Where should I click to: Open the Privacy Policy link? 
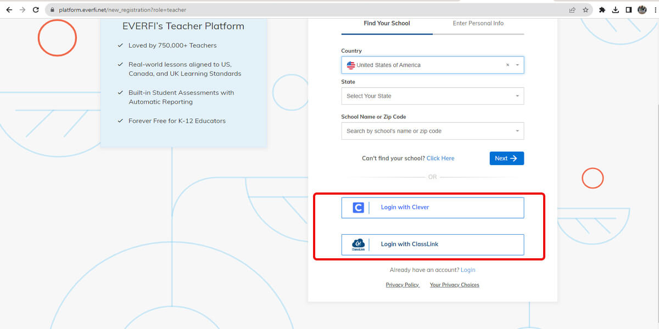click(403, 285)
